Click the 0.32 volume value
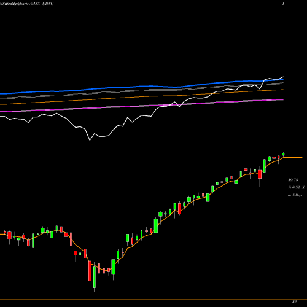The width and height of the screenshot is (307, 307). (296, 187)
